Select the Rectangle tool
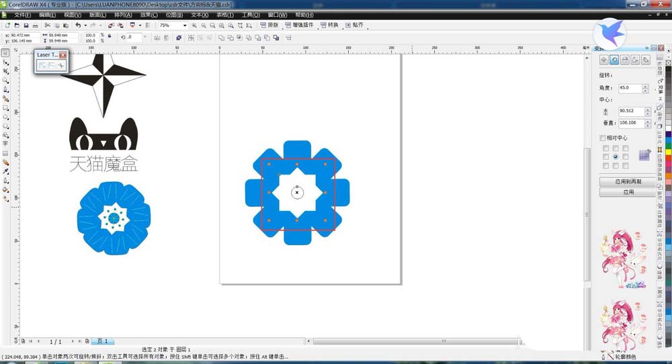 pyautogui.click(x=5, y=107)
